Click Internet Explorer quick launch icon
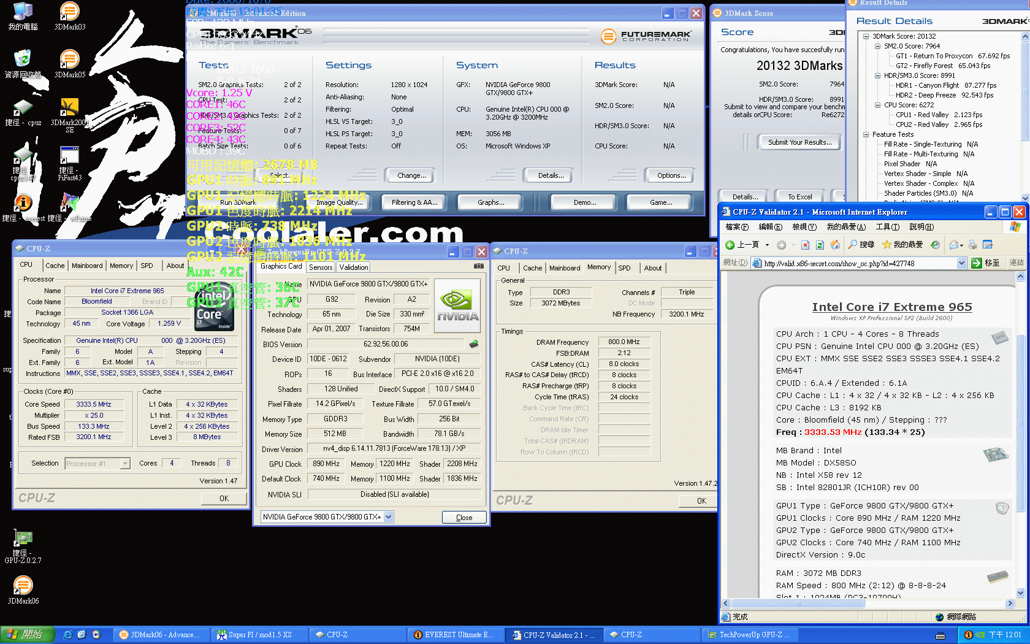This screenshot has width=1030, height=644. [68, 635]
